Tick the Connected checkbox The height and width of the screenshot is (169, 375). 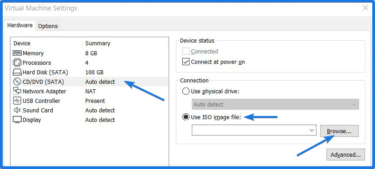[x=186, y=51]
